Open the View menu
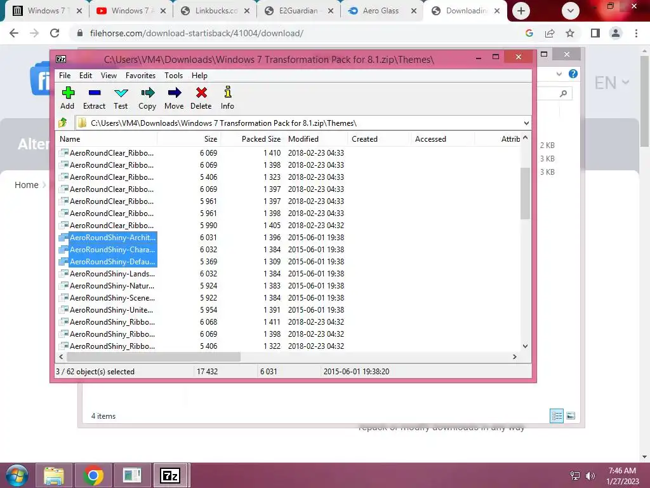The width and height of the screenshot is (650, 488). point(109,76)
